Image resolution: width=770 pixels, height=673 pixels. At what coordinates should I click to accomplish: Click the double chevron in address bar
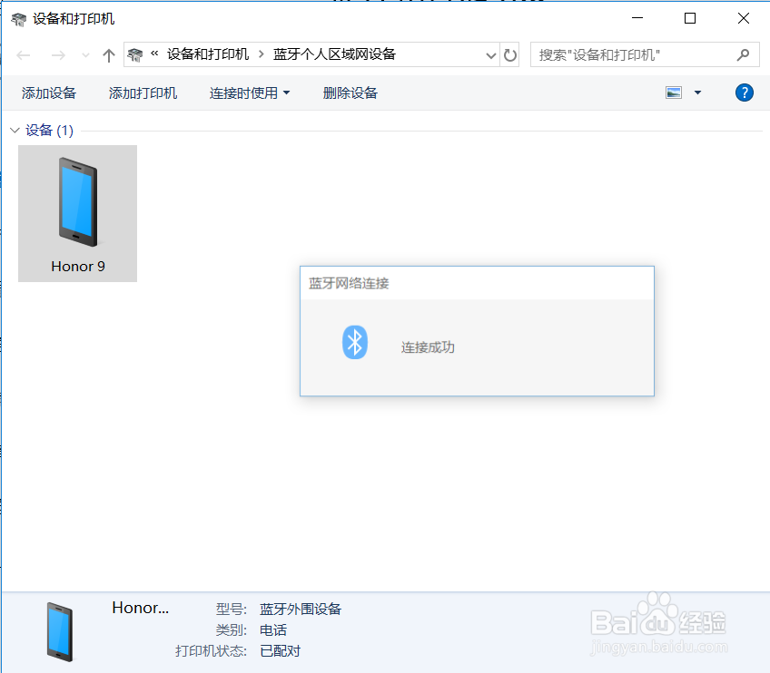tap(154, 53)
